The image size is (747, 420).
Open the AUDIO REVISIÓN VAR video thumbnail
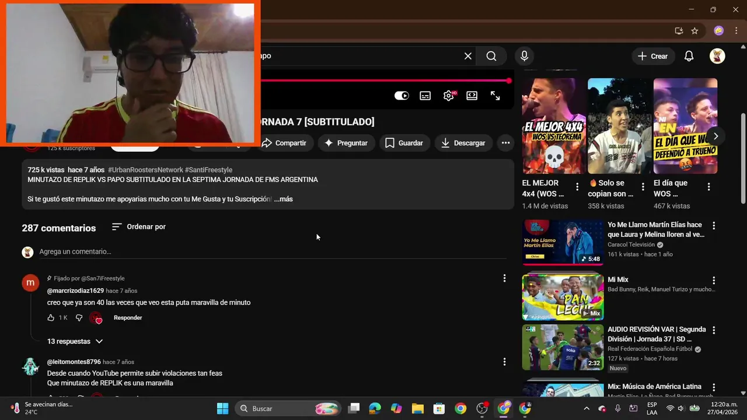click(563, 347)
